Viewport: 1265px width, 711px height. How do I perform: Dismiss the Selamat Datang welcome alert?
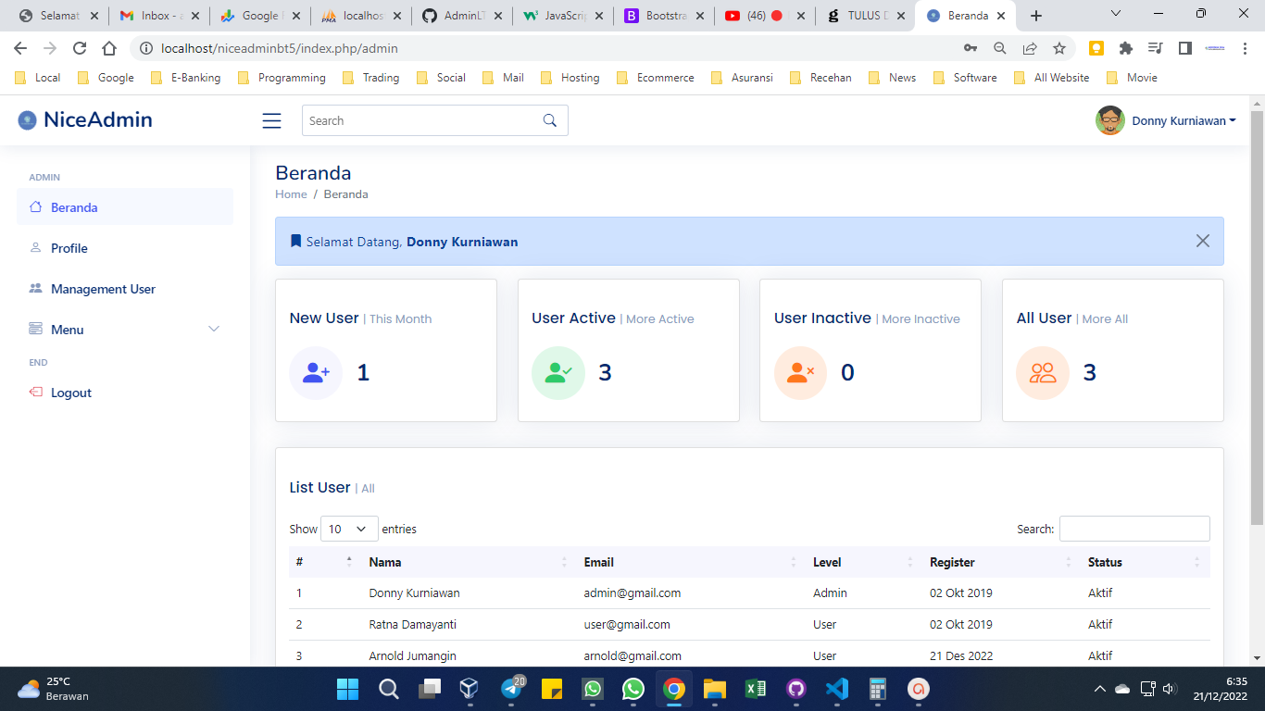1202,241
